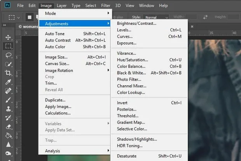The width and height of the screenshot is (241, 161).
Task: Open the Filter menu
Action: pyautogui.click(x=106, y=6)
